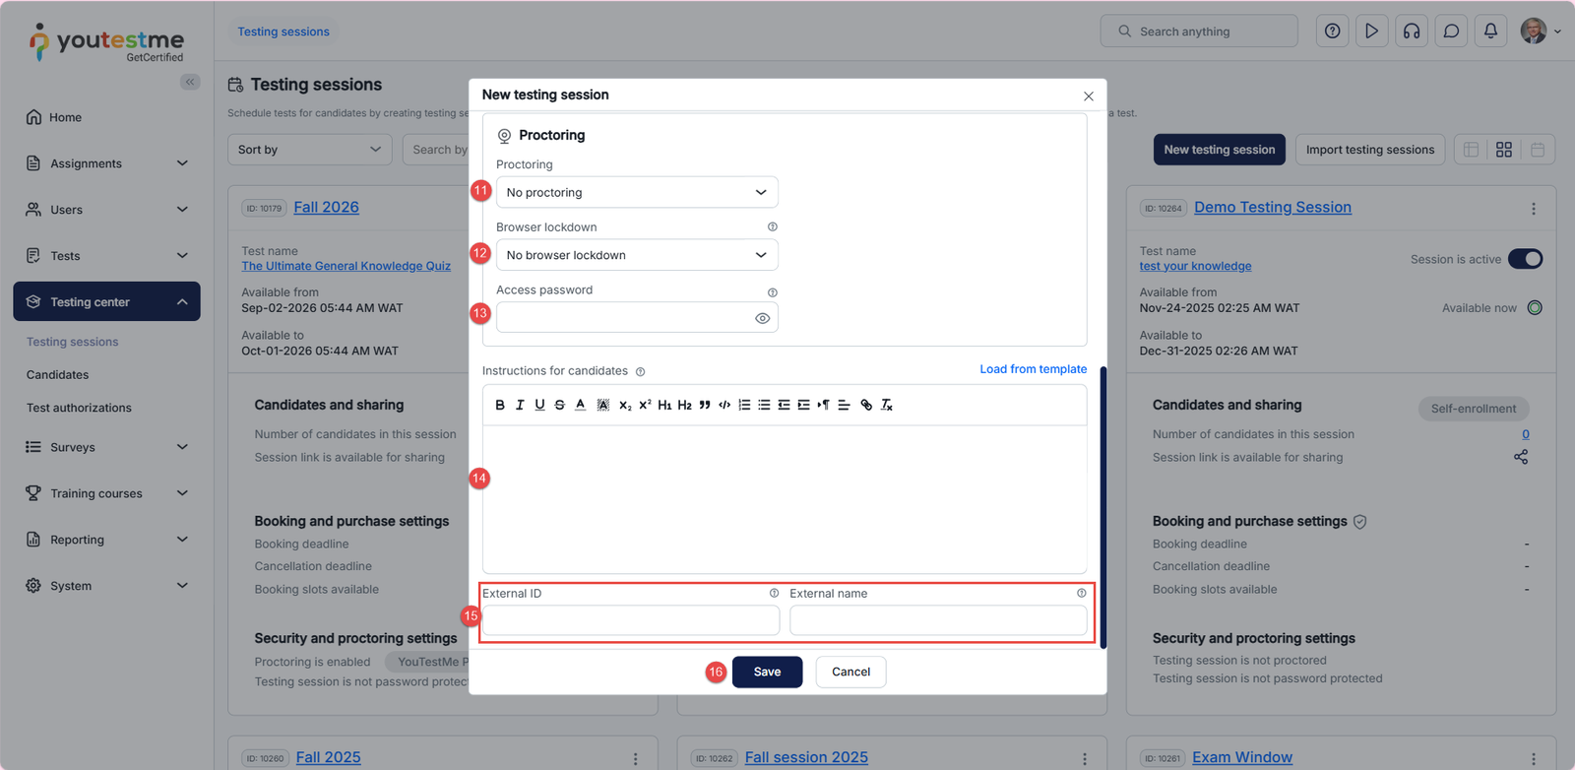The width and height of the screenshot is (1575, 770).
Task: Click the Bold icon in editor toolbar
Action: [x=500, y=405]
